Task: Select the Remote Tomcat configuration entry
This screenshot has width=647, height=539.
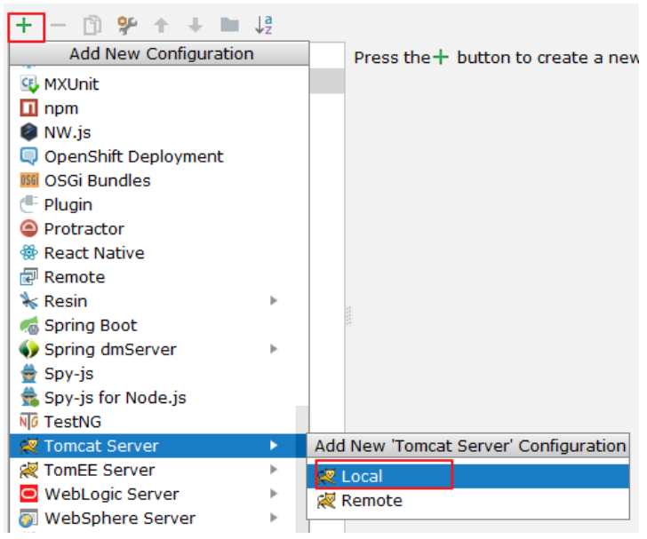Action: (x=467, y=501)
